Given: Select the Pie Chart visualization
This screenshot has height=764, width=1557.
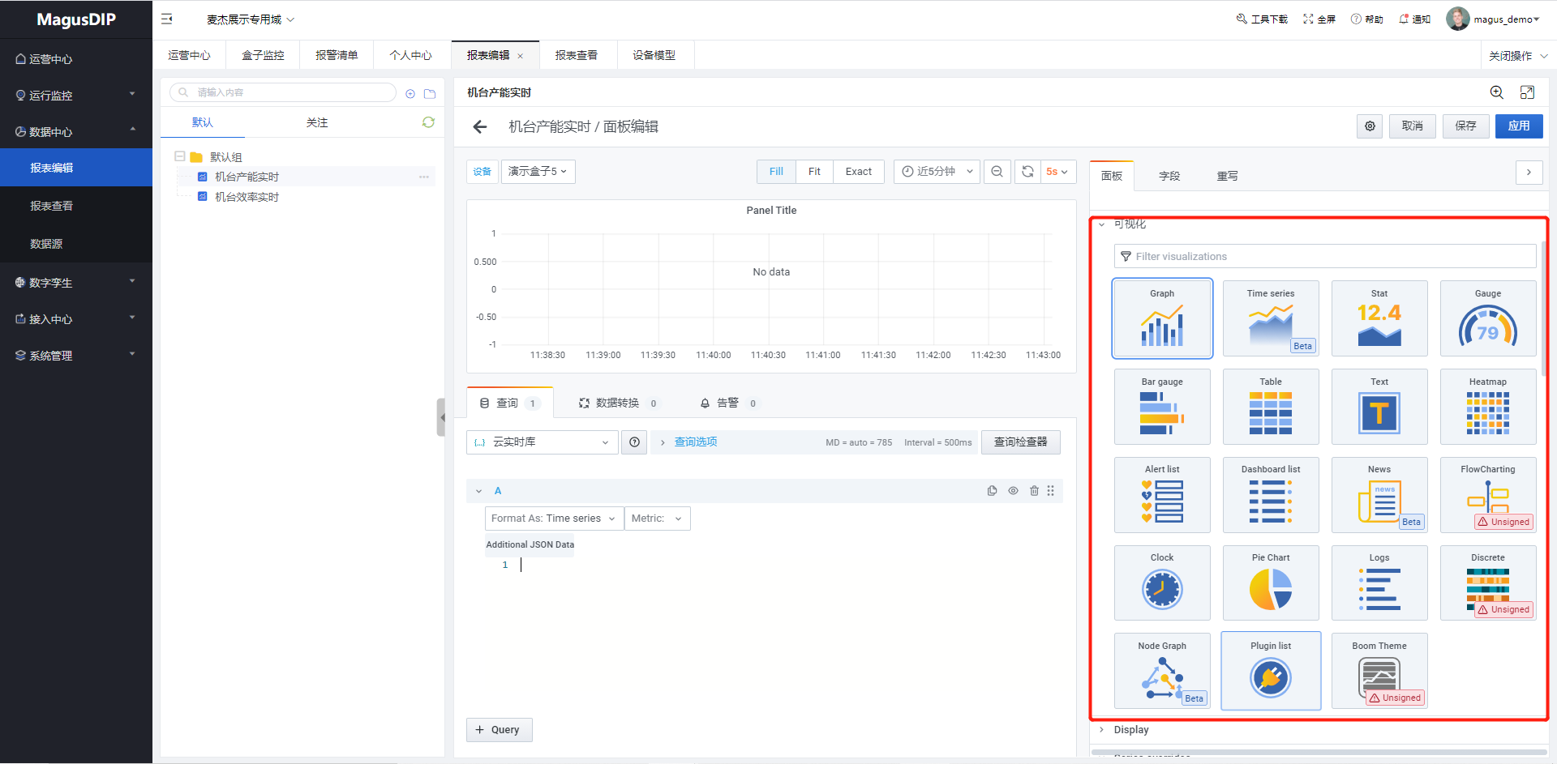Looking at the screenshot, I should click(1271, 583).
